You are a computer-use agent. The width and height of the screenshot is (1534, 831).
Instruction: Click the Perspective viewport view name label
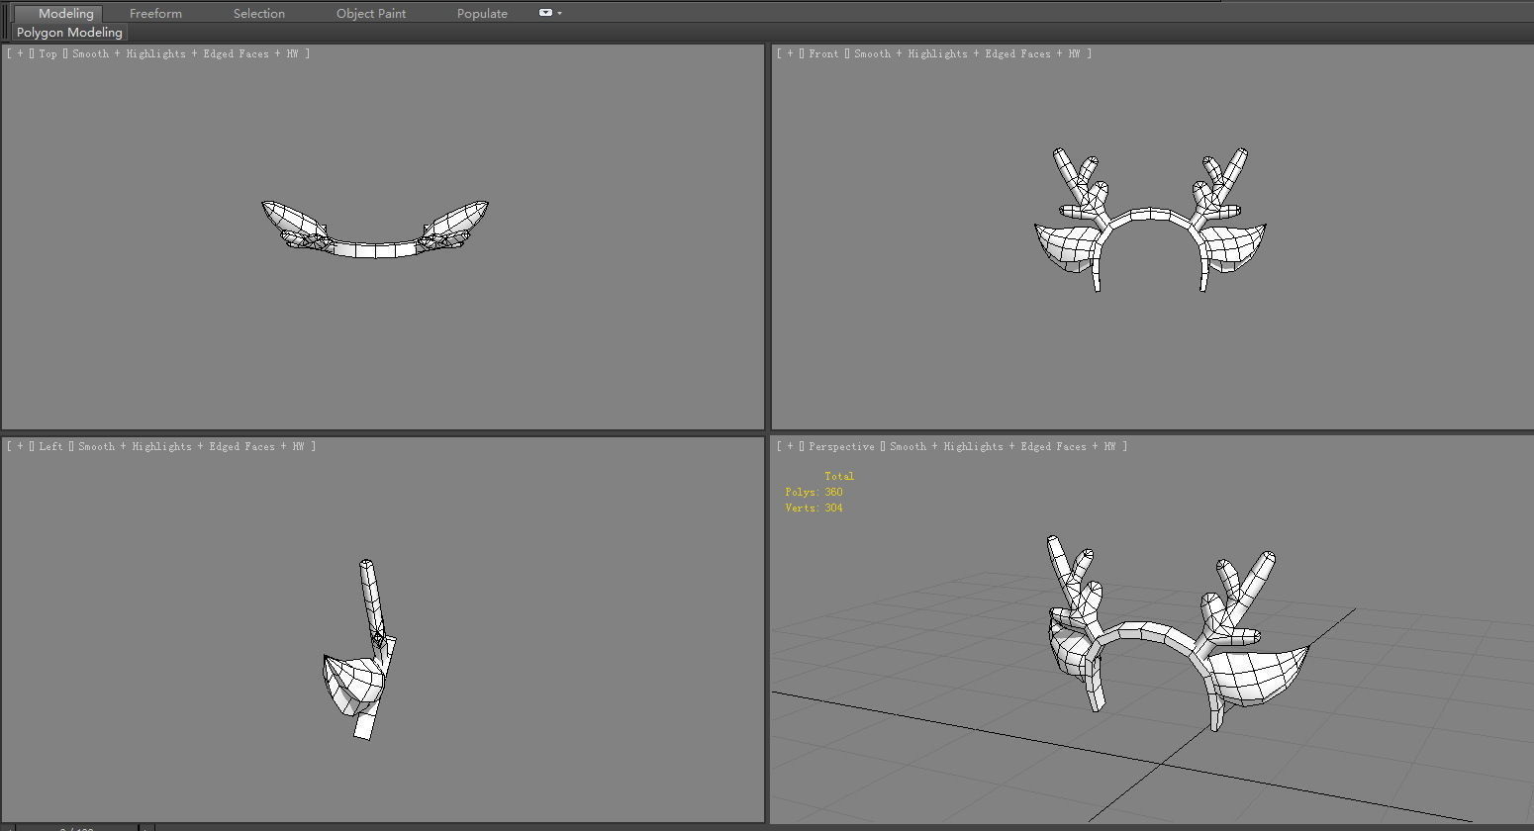pyautogui.click(x=841, y=446)
